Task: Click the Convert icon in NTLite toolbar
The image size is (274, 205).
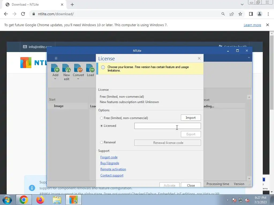Action: coord(78,68)
